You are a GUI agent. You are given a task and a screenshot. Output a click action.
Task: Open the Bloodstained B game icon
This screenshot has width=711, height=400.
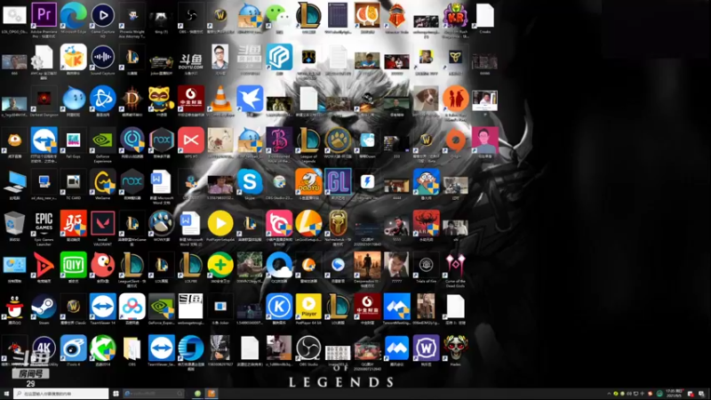[279, 140]
